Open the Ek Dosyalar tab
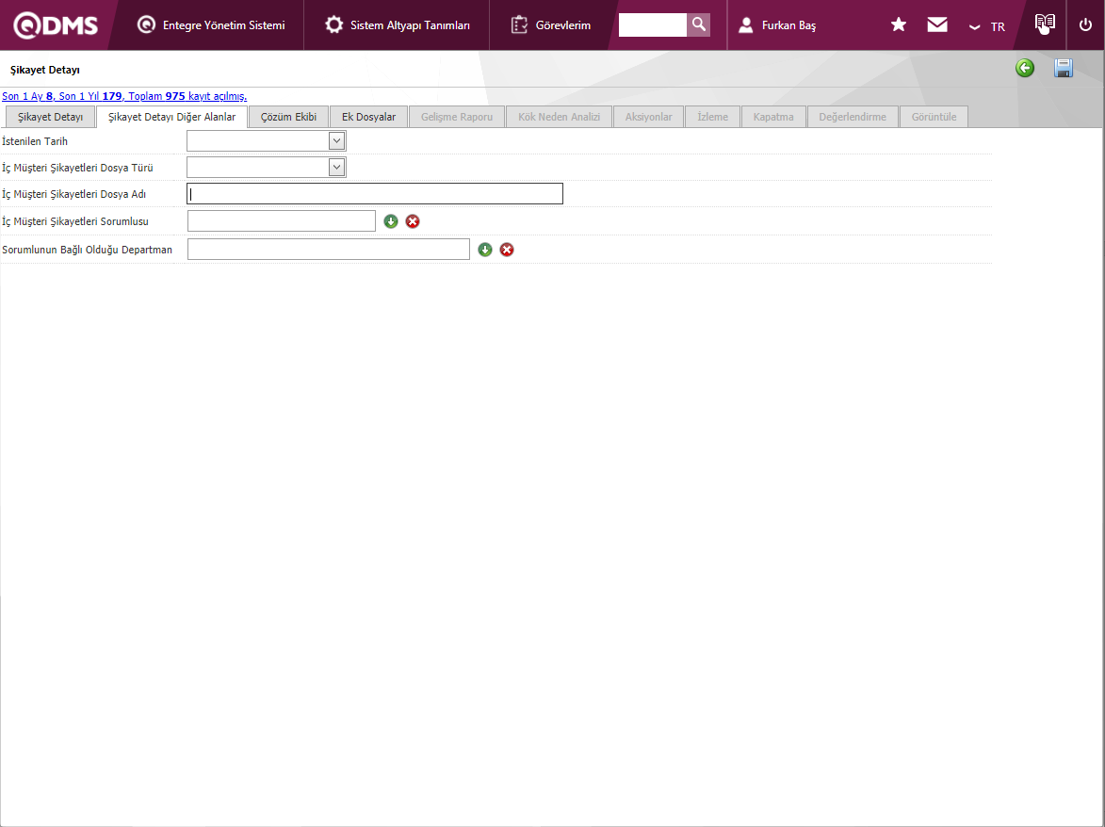Viewport: 1105px width, 827px height. (368, 117)
